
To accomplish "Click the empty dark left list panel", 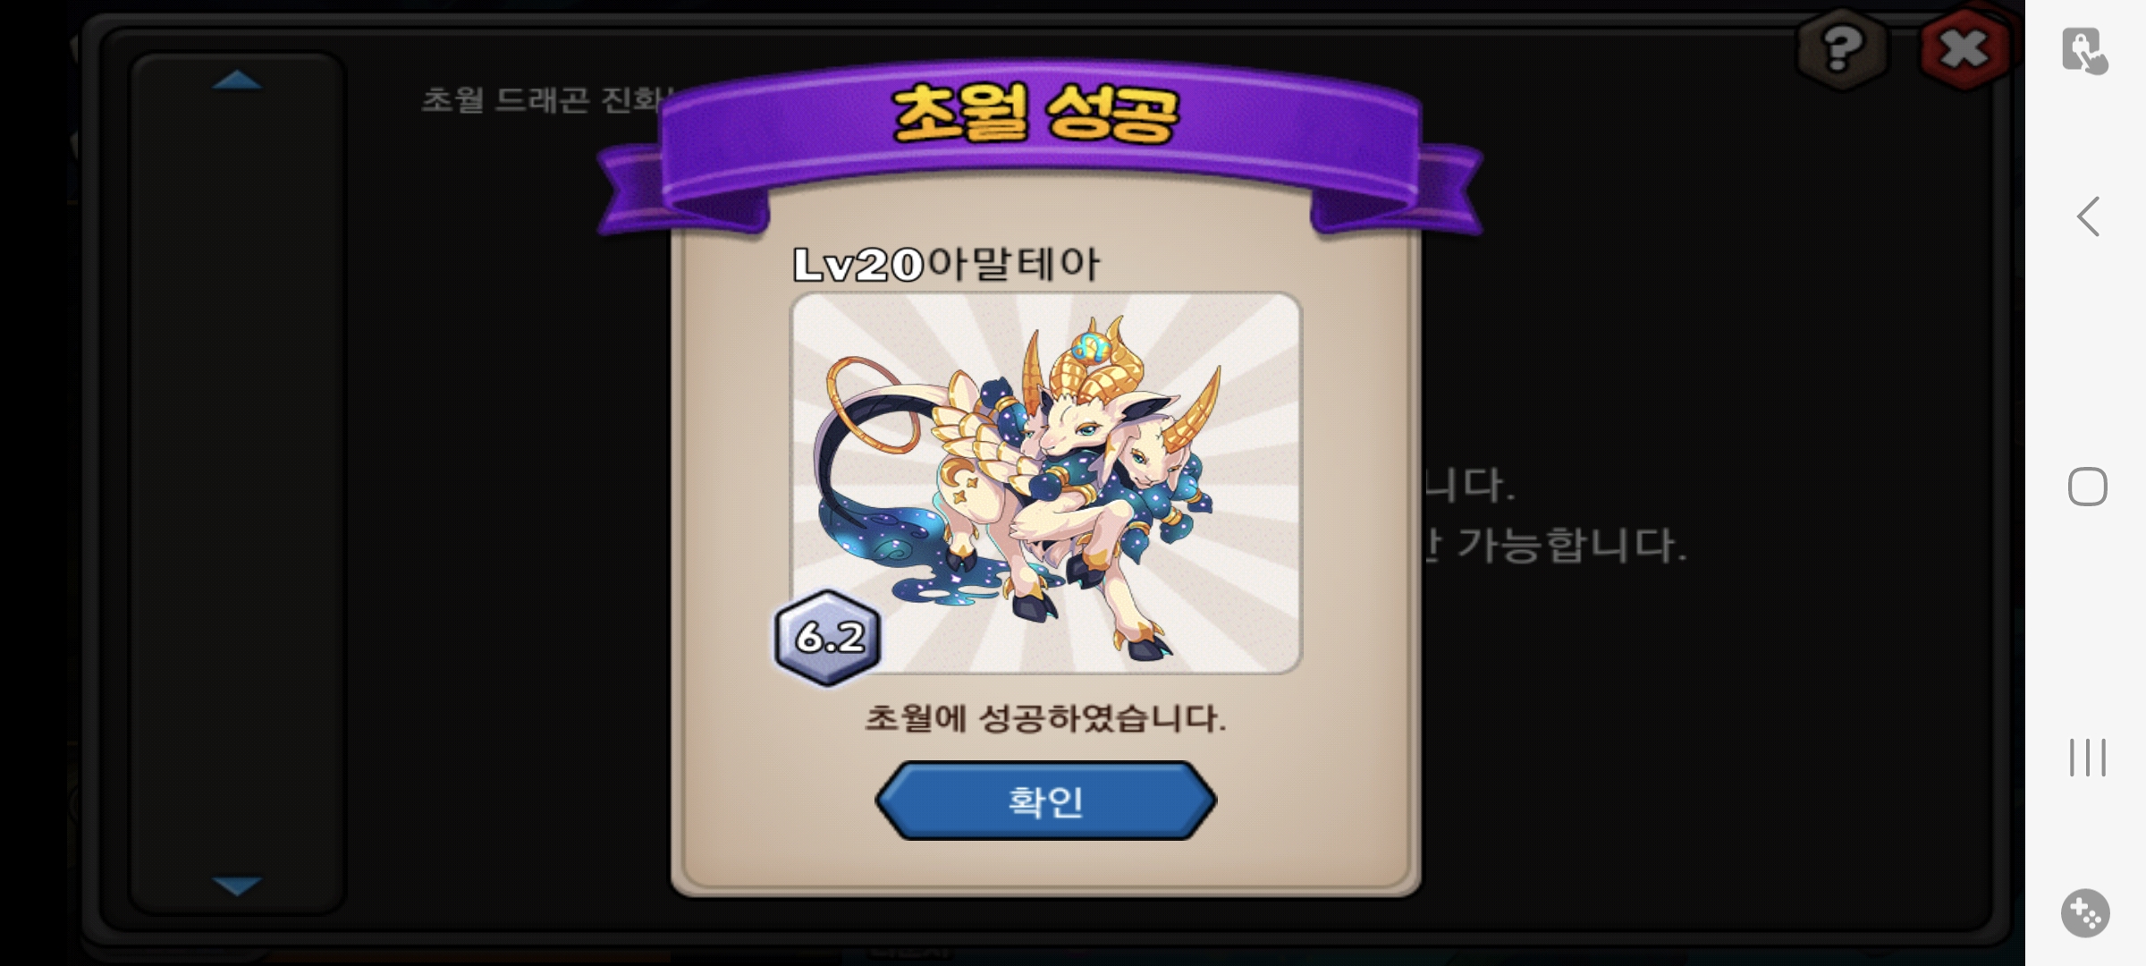I will [x=237, y=483].
